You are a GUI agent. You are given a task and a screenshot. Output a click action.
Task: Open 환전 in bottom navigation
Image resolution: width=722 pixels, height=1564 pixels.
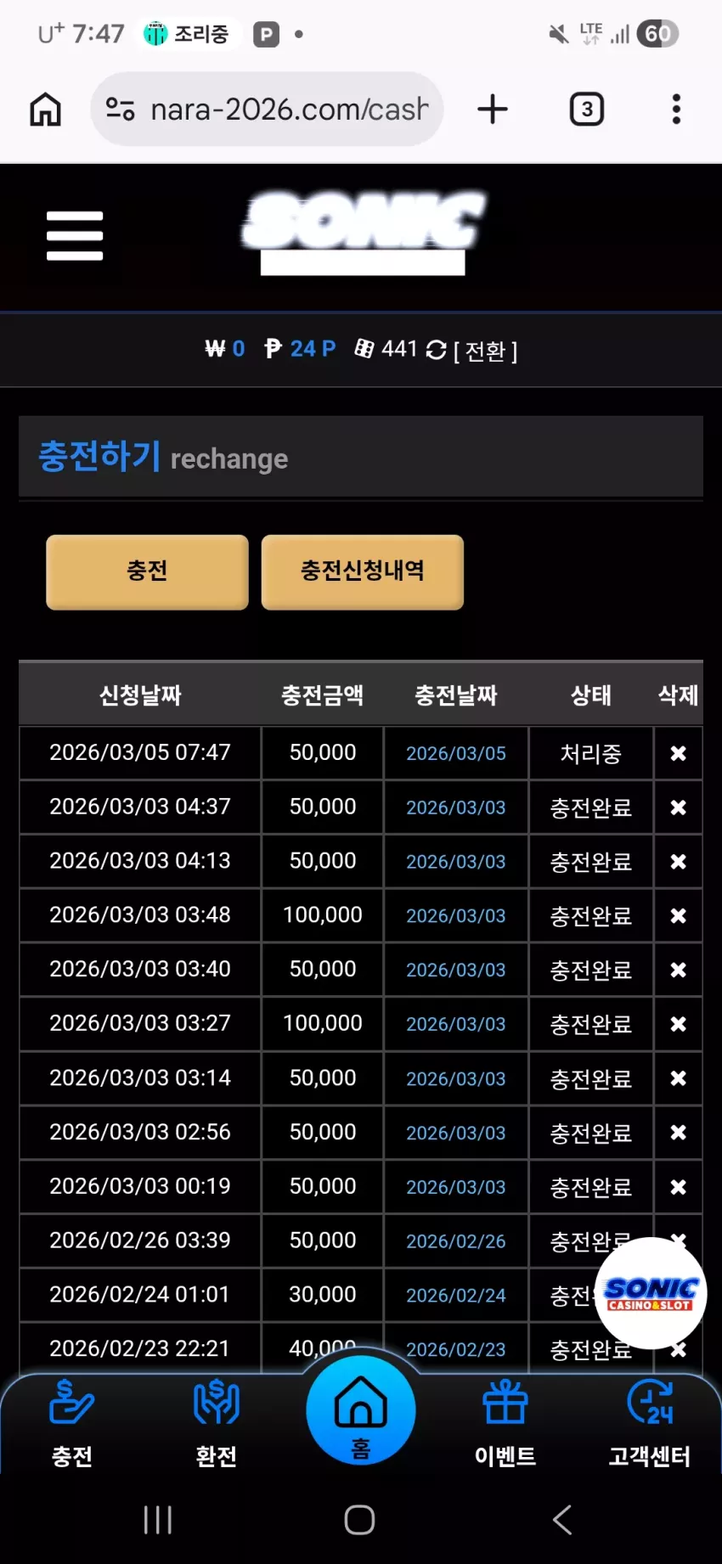217,1424
